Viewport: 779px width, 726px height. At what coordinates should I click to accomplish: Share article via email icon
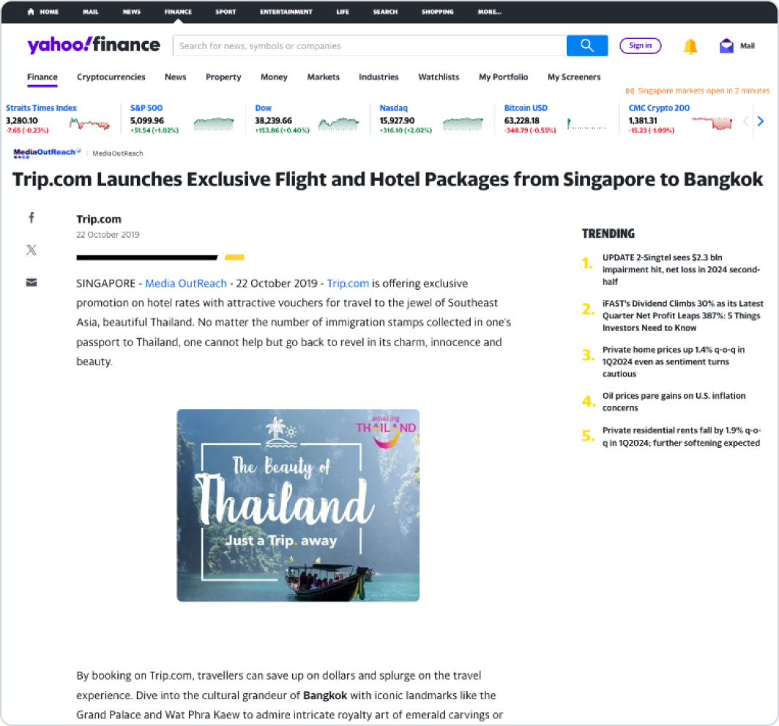(31, 282)
